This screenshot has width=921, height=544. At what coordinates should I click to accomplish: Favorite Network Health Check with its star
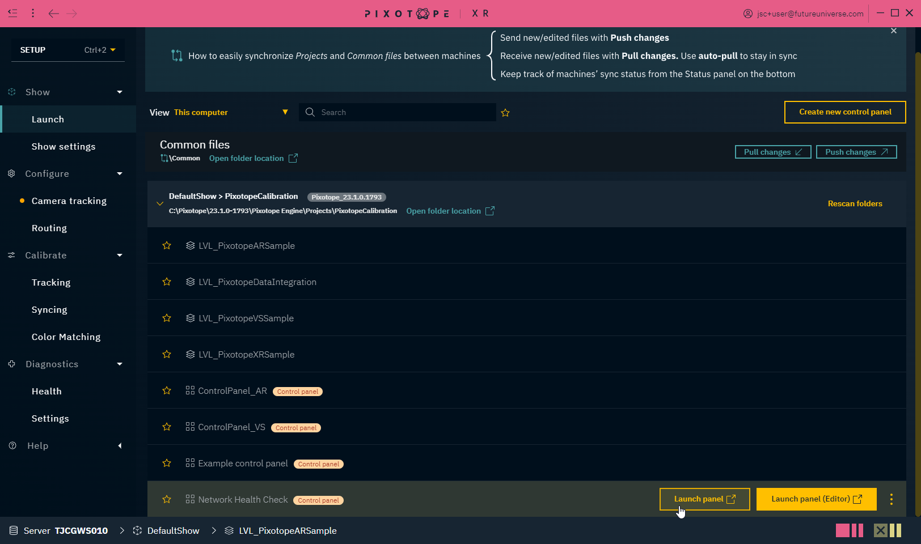click(x=167, y=499)
